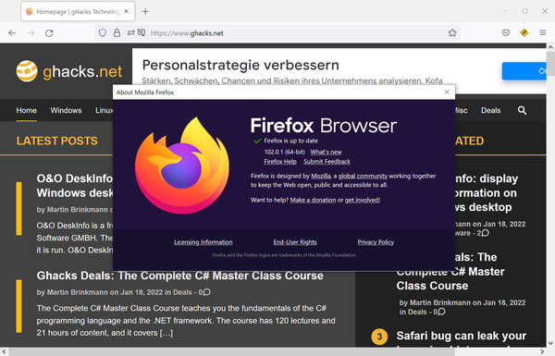Show site security via padlock icon
555x356 pixels.
coord(117,33)
